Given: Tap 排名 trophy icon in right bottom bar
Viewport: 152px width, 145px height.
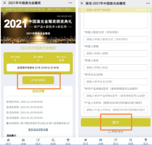Looking at the screenshot, I should click(x=146, y=141).
